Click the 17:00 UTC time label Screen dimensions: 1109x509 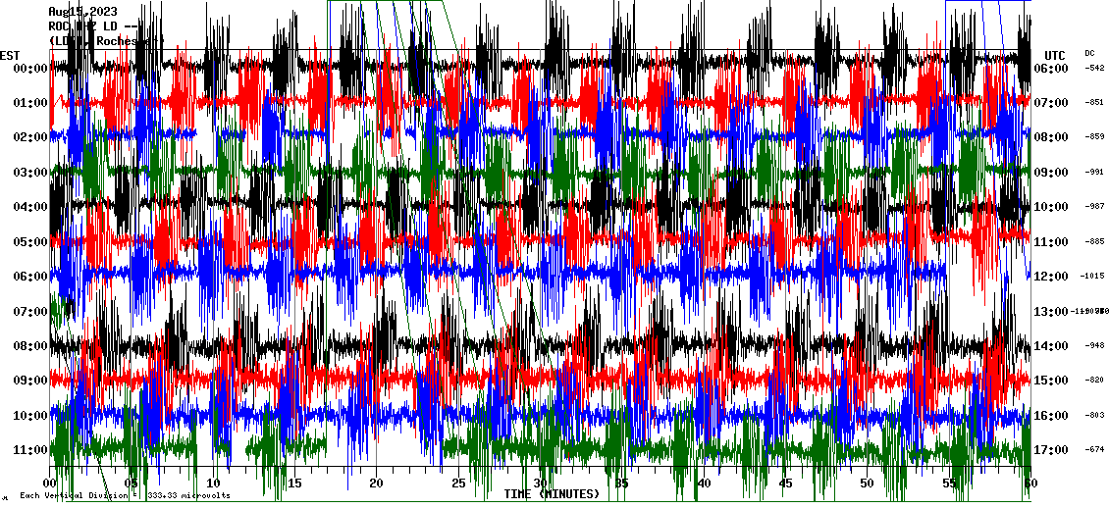(1053, 450)
